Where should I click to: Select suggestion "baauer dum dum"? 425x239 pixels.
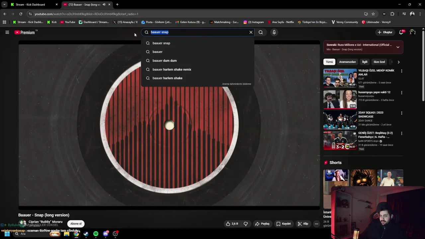click(198, 60)
